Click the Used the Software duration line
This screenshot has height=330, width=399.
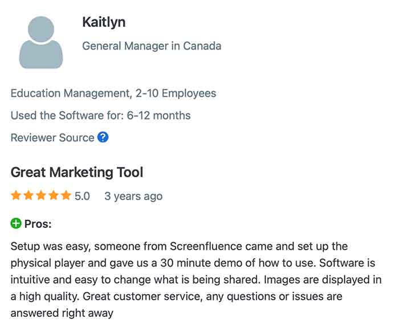pyautogui.click(x=100, y=115)
